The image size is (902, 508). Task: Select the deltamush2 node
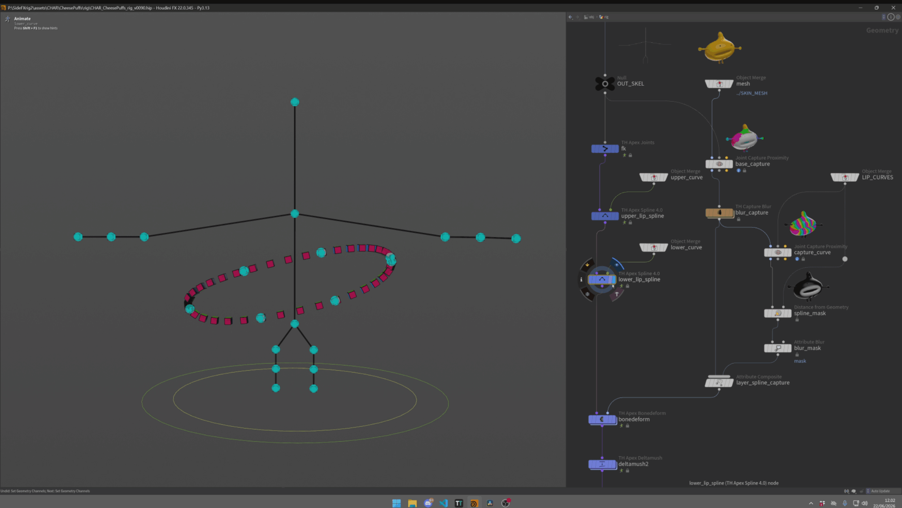pos(602,464)
